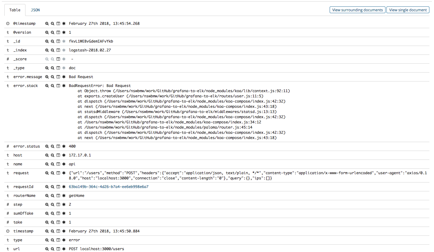Switch to the JSON tab
The height and width of the screenshot is (252, 434).
35,10
